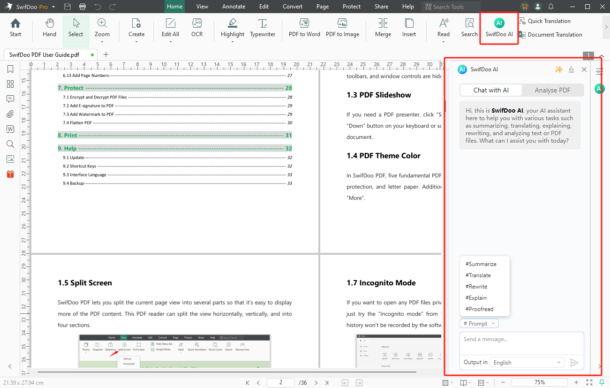Open the shopping cart icon
The image size is (610, 388).
tap(524, 7)
